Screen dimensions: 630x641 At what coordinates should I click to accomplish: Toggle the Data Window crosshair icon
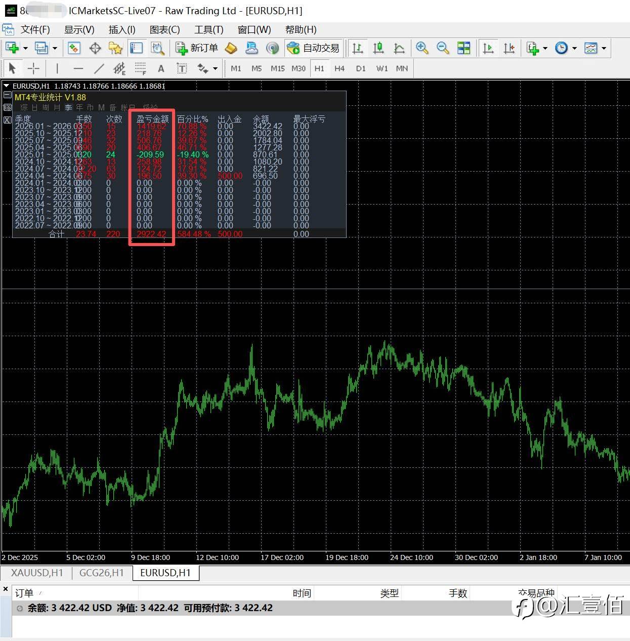[x=95, y=48]
